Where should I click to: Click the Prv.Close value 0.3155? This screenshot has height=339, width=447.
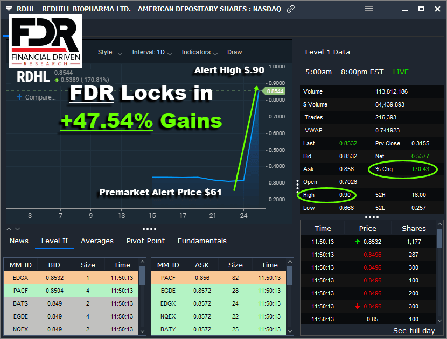coord(420,143)
